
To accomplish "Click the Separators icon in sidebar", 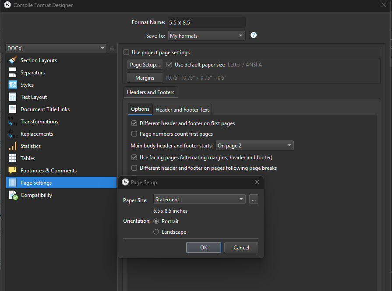I will point(13,73).
